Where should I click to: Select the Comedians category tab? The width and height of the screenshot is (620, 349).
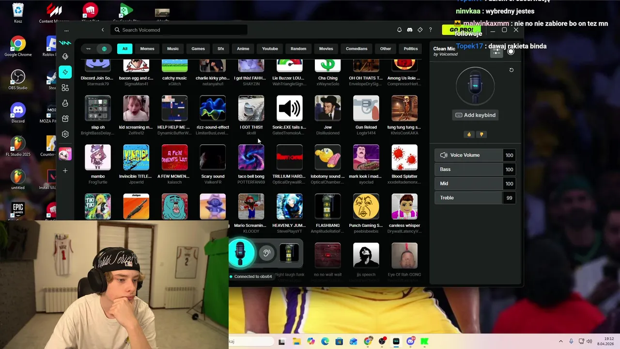(x=356, y=48)
